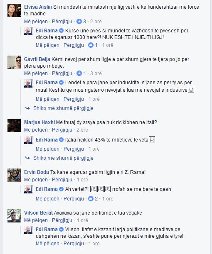Click the like thumb icon on Gavril Belja's comment
This screenshot has width=212, height=254.
pos(79,73)
